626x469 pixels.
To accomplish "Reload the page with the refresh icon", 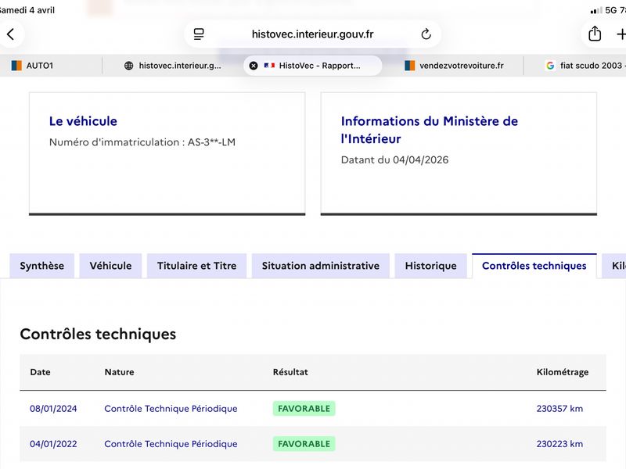I will click(426, 34).
